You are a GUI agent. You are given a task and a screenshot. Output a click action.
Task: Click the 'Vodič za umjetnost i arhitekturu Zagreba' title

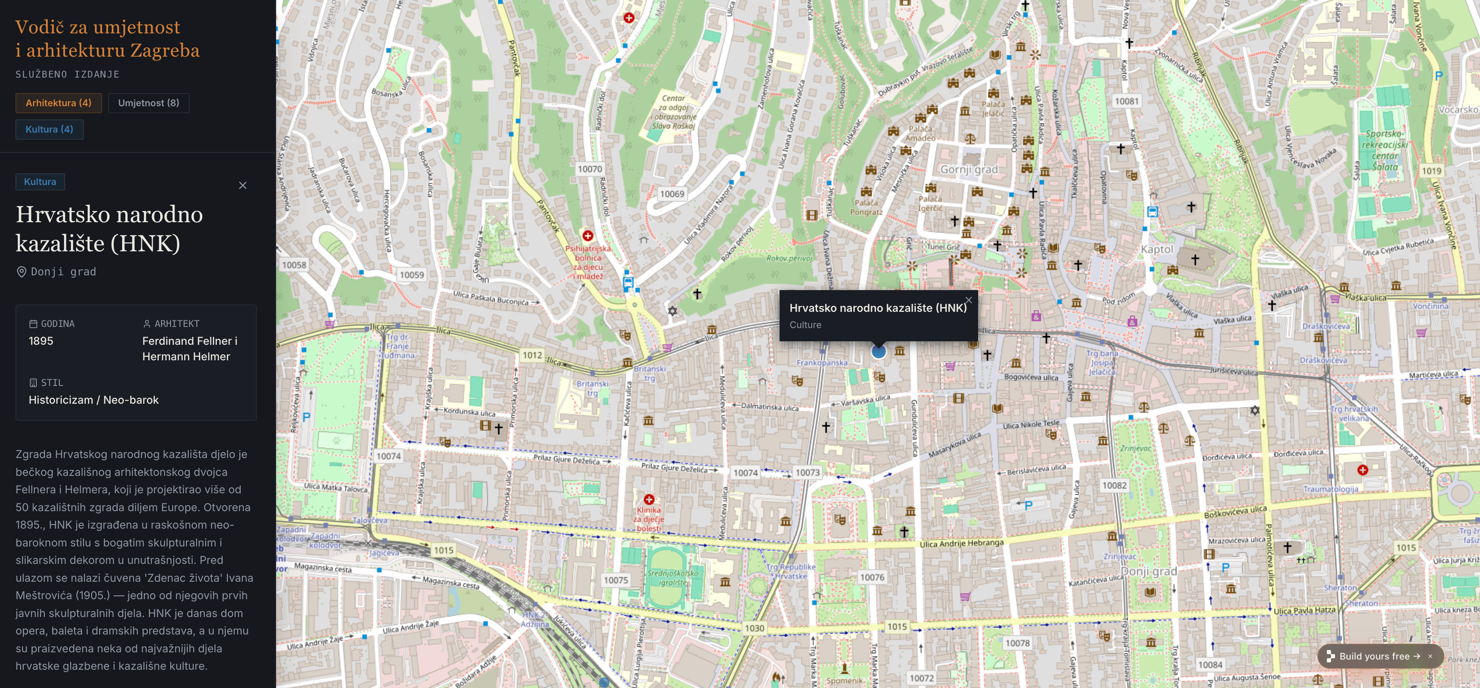(107, 38)
